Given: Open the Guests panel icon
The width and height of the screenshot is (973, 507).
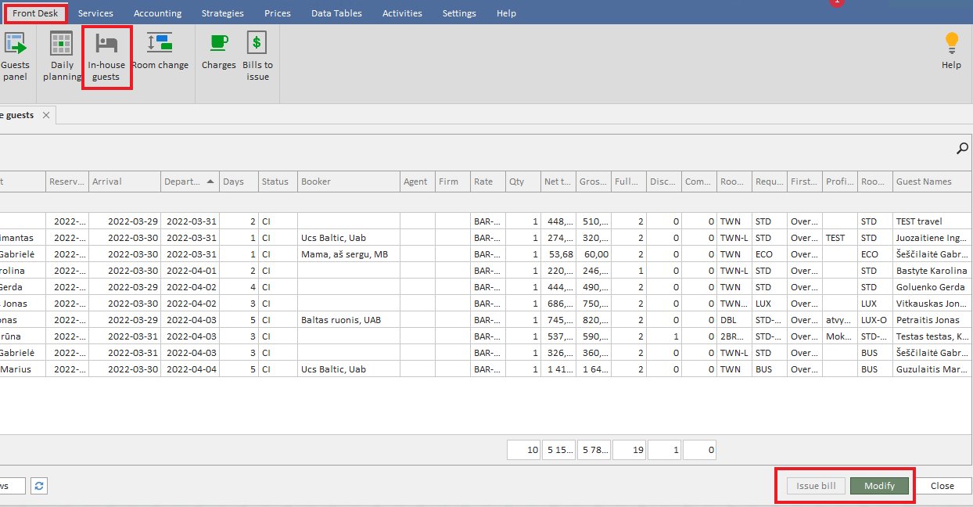Looking at the screenshot, I should 15,56.
